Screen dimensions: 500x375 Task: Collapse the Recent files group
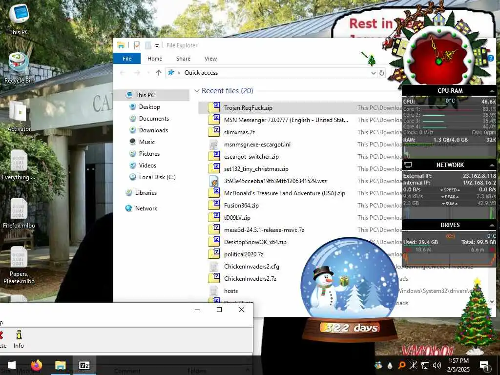[x=197, y=91]
